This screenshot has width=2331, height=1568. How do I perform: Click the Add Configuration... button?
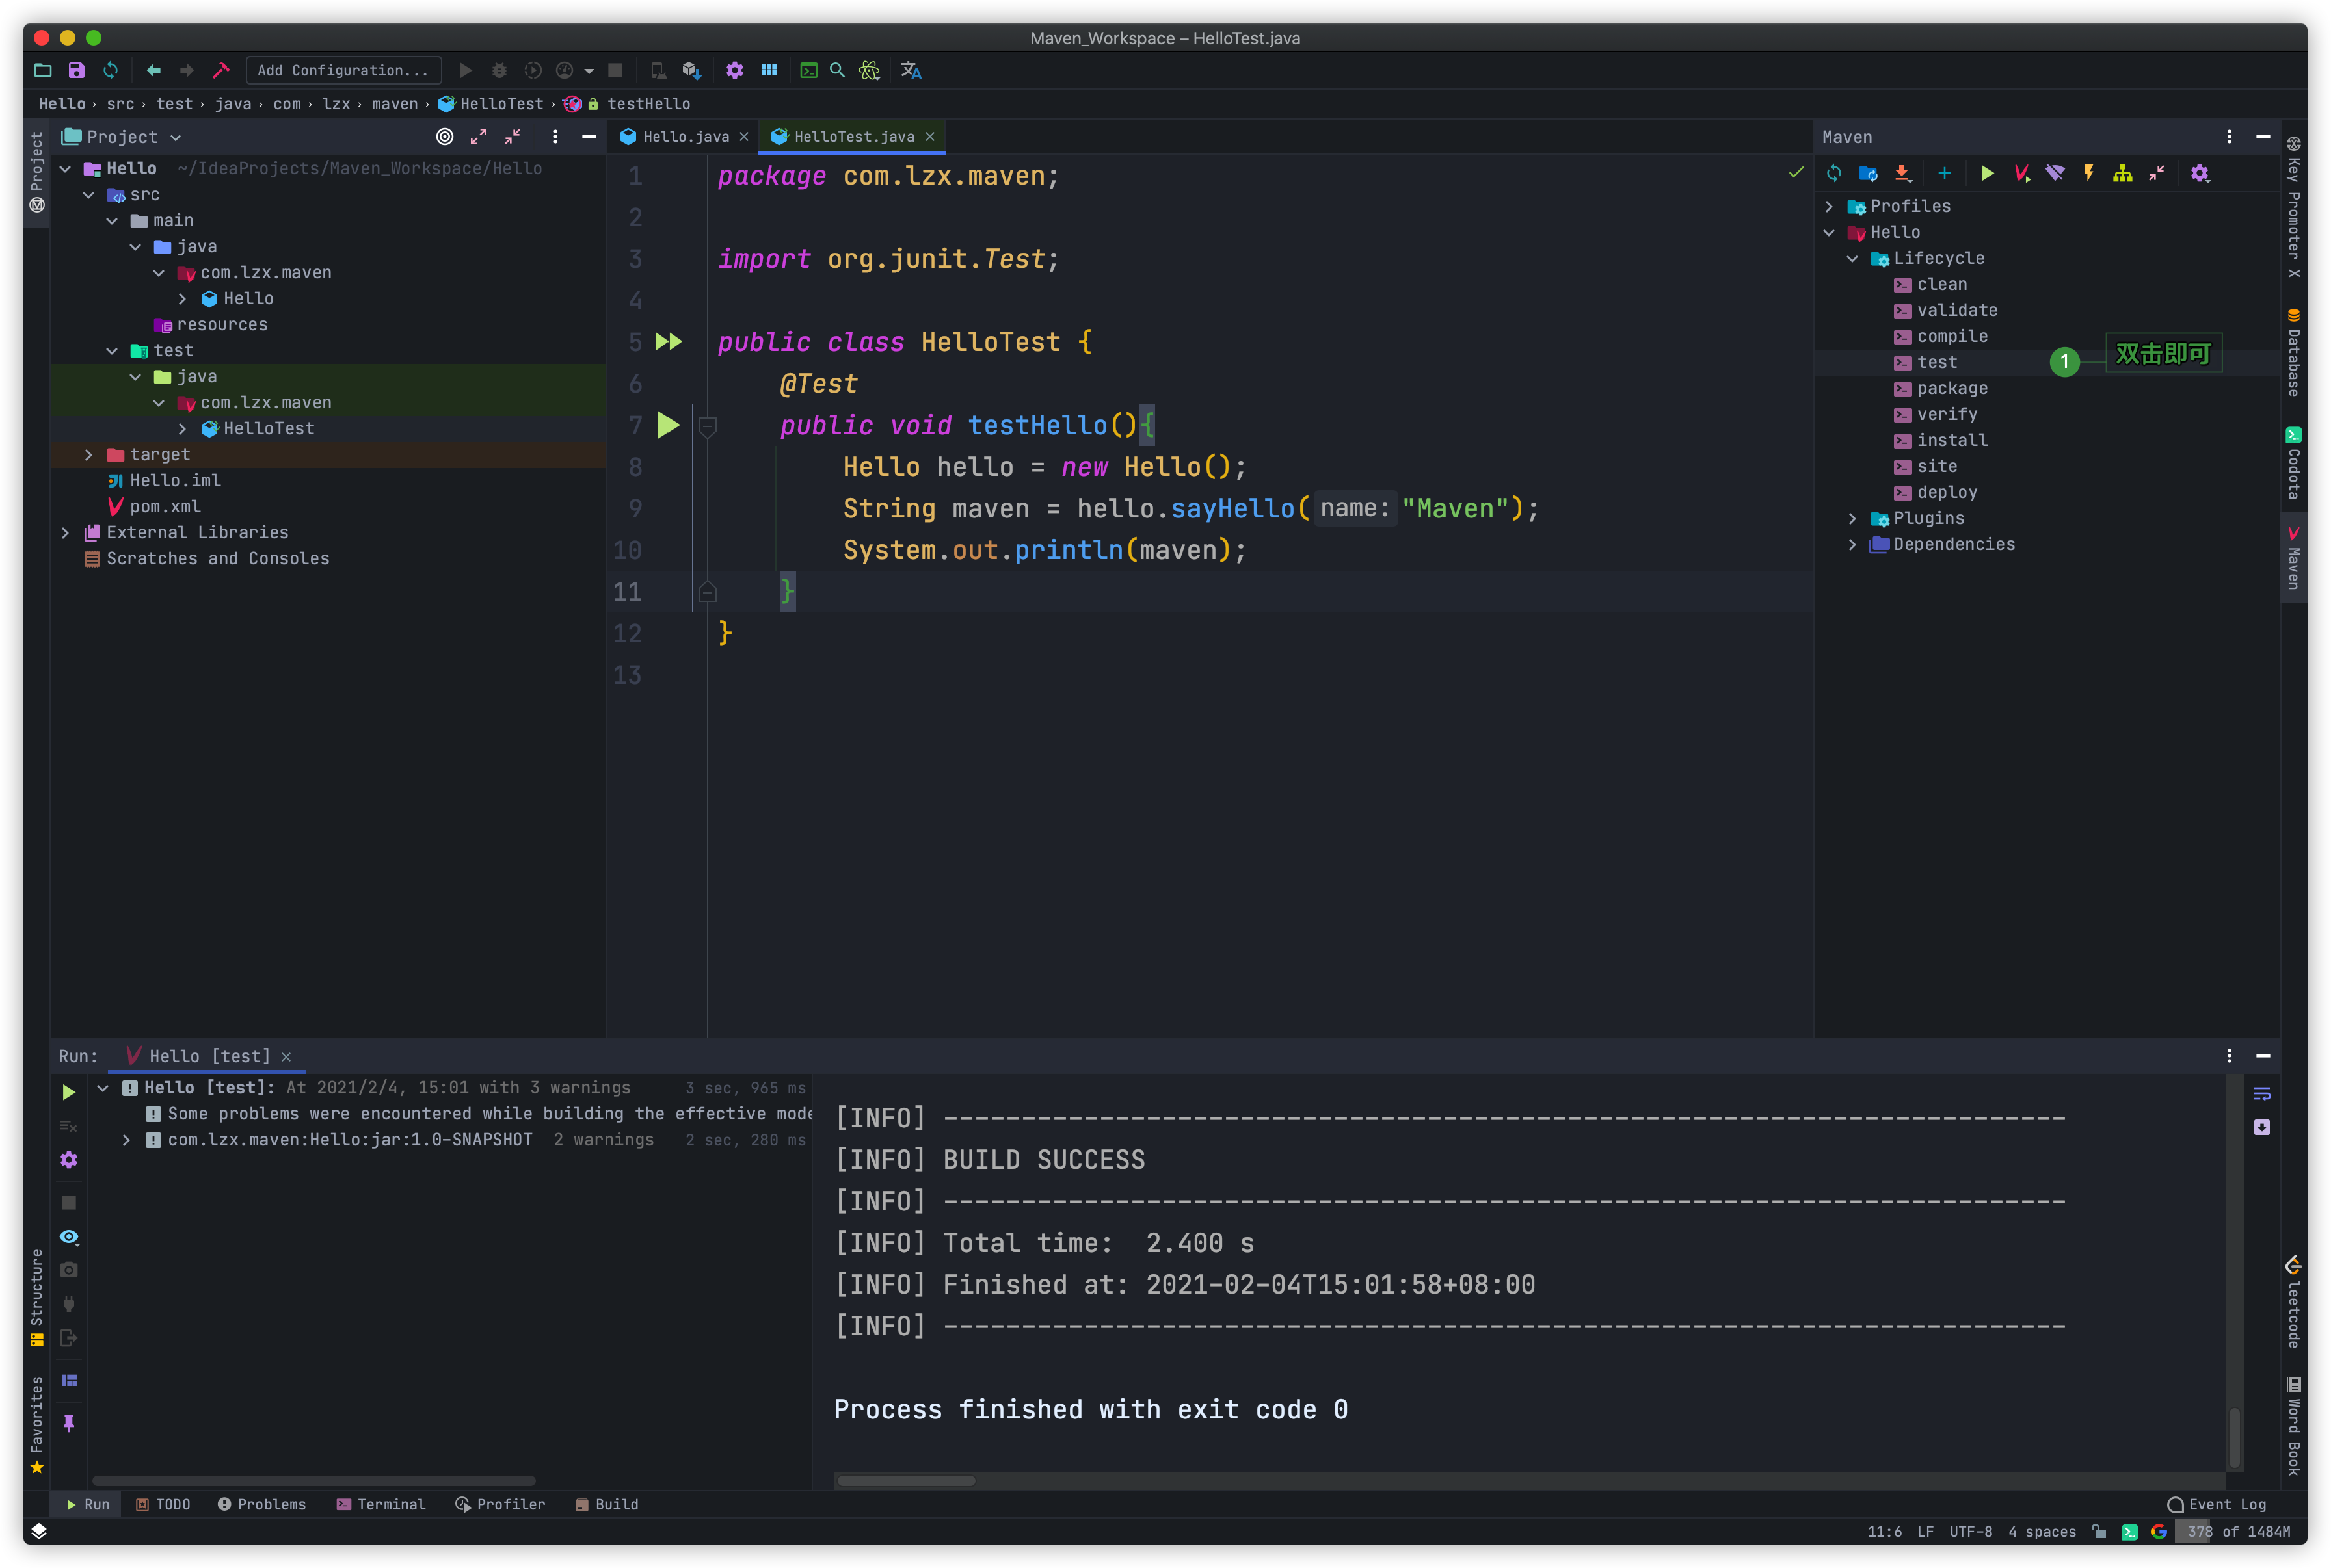coord(343,70)
